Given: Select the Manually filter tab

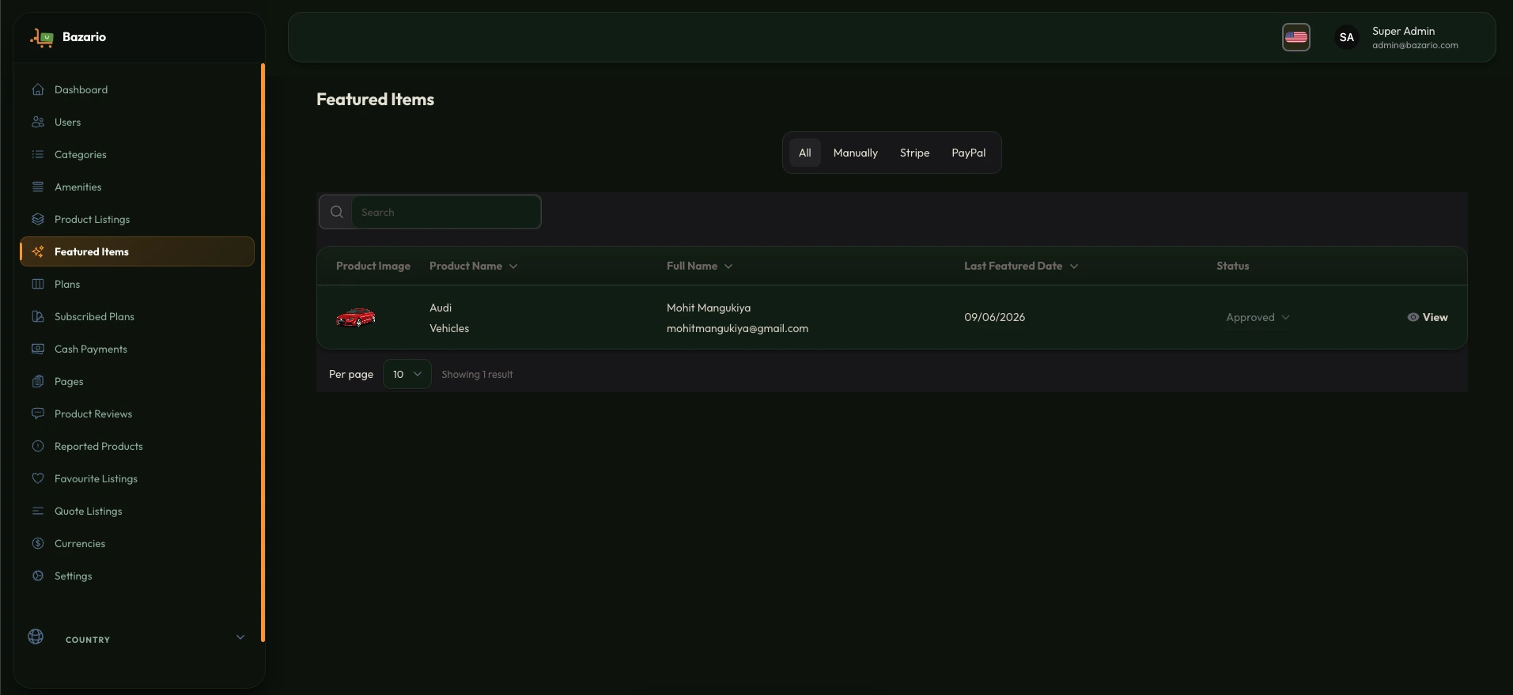Looking at the screenshot, I should 856,153.
